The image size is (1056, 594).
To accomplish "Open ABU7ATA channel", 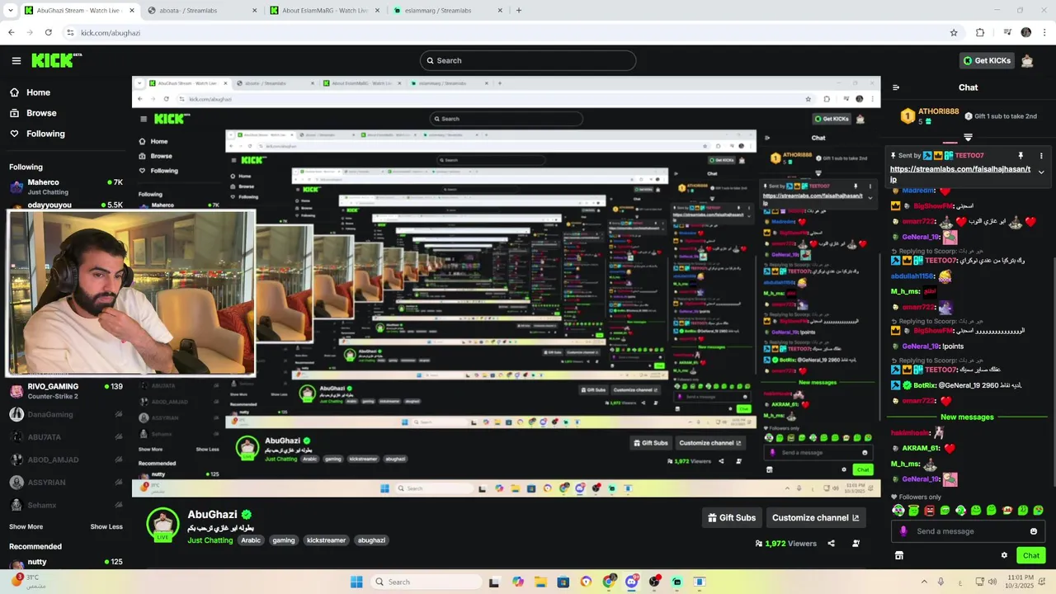I will (x=66, y=437).
